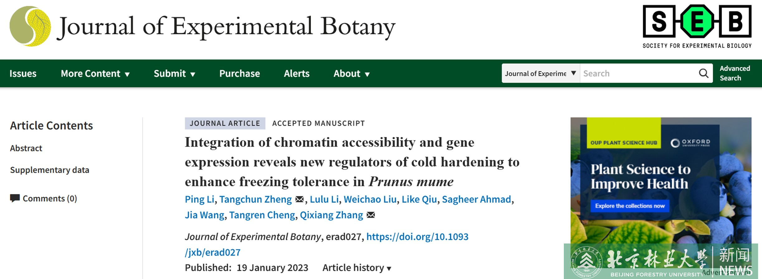The image size is (762, 279).
Task: Open the article DOI link
Action: tap(417, 237)
